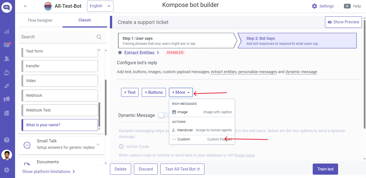The image size is (366, 178).
Task: Select the What is your name intent
Action: (60, 125)
